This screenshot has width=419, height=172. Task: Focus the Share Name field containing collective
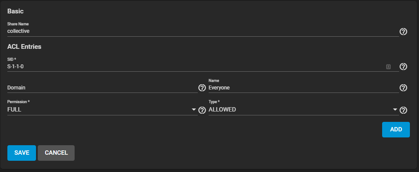pyautogui.click(x=203, y=31)
